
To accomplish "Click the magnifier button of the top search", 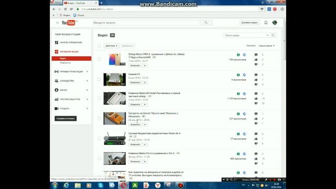I will (x=206, y=23).
